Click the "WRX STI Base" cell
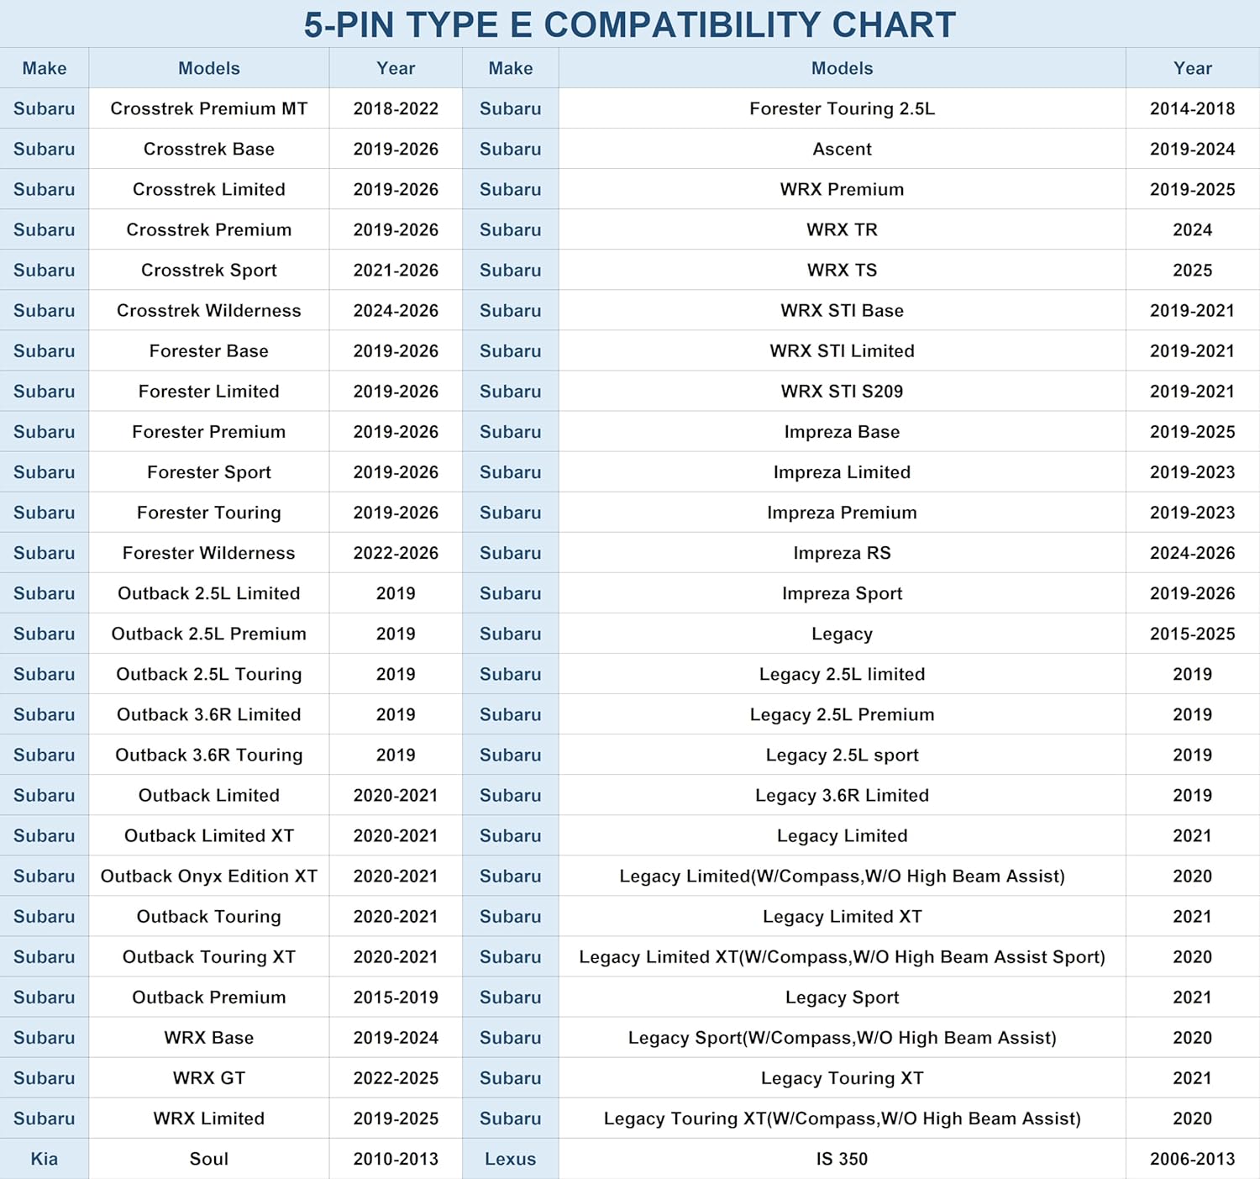The width and height of the screenshot is (1260, 1179). 843,310
